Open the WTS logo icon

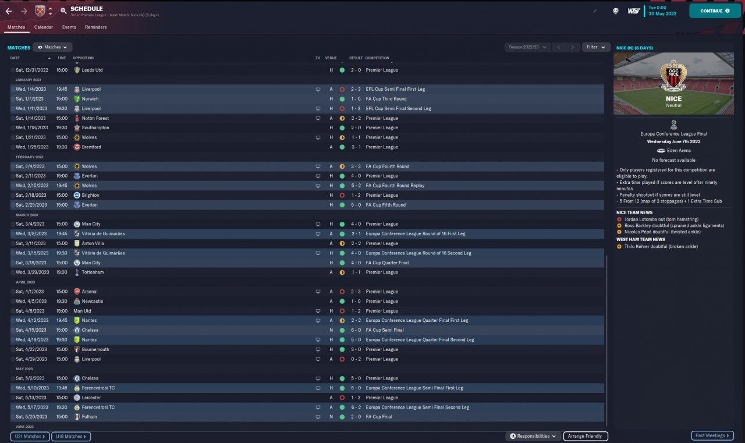tap(634, 10)
